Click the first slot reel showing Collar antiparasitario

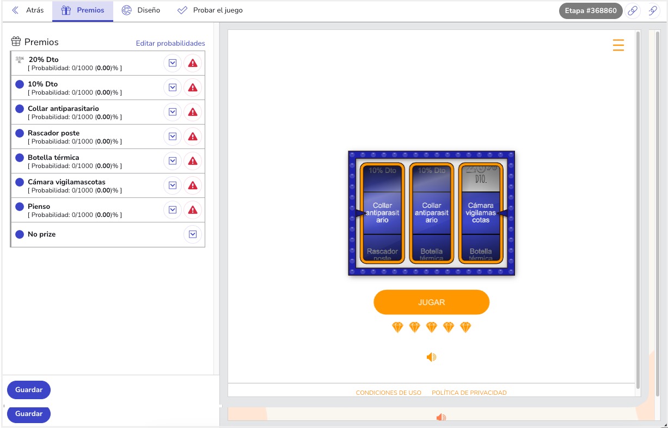(382, 213)
